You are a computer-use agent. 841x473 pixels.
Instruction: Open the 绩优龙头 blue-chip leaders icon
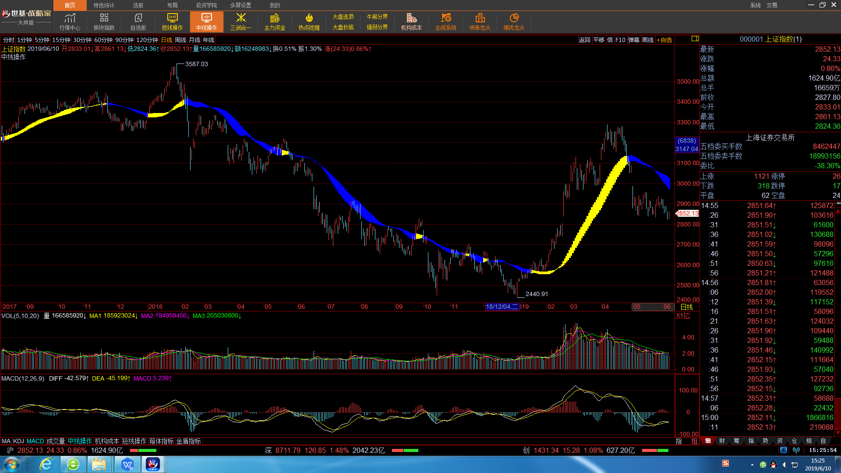[x=514, y=22]
